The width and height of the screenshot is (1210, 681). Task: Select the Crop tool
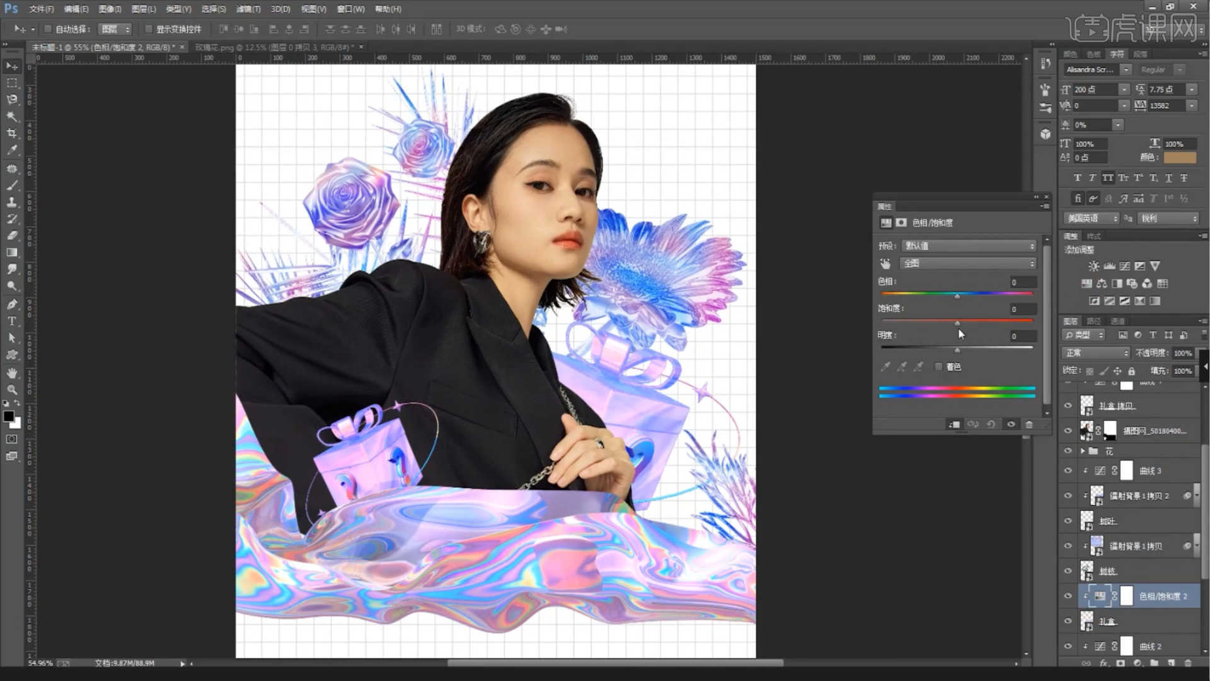pos(12,134)
